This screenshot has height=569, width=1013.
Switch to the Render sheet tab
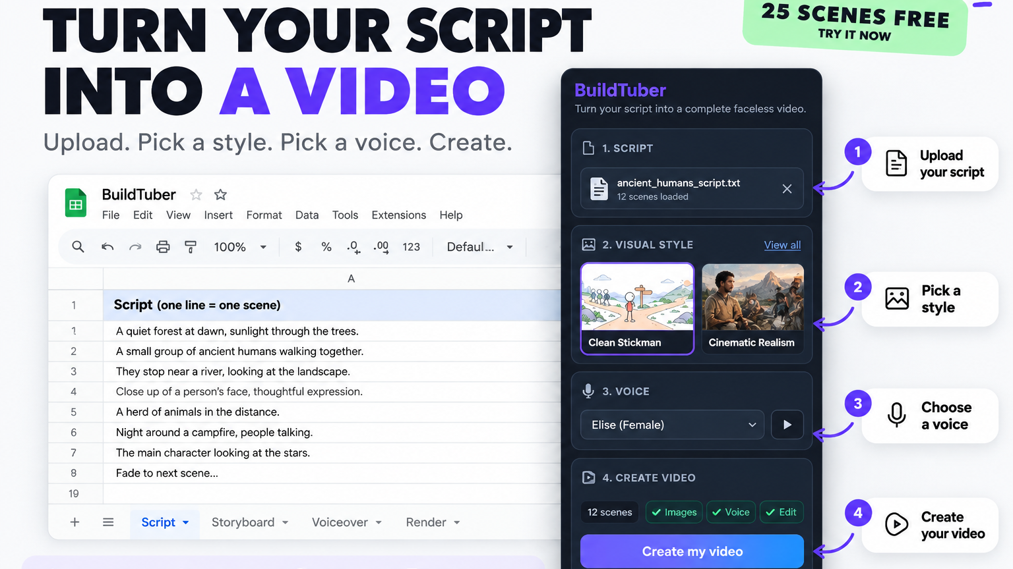pos(426,522)
